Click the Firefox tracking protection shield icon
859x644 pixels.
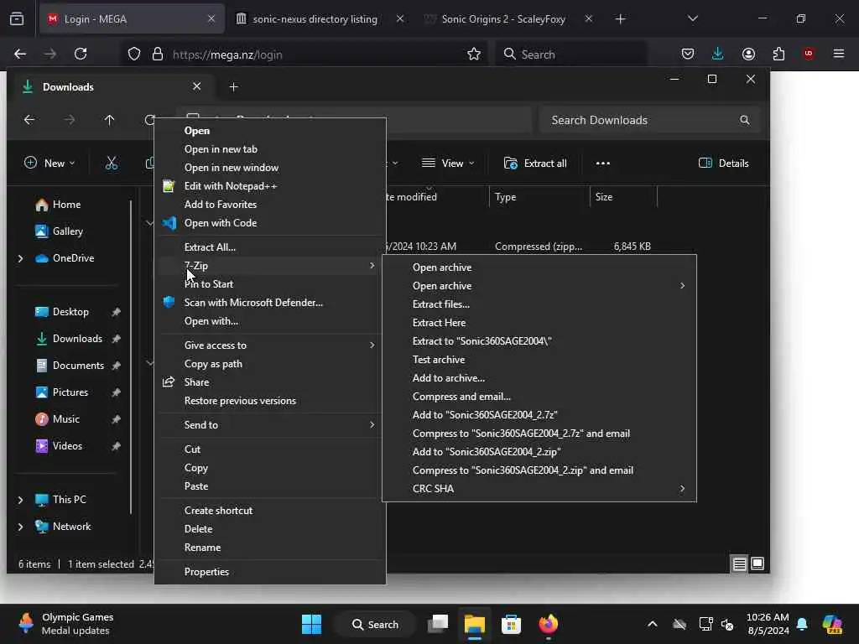tap(134, 54)
